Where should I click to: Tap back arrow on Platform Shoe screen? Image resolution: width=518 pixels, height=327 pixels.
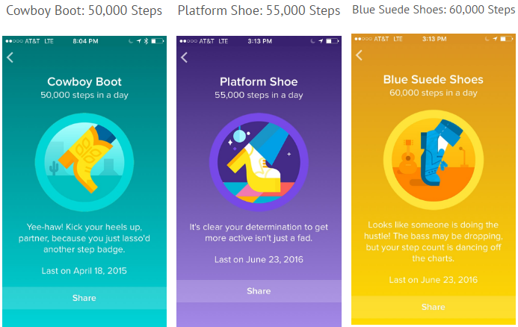(x=185, y=57)
